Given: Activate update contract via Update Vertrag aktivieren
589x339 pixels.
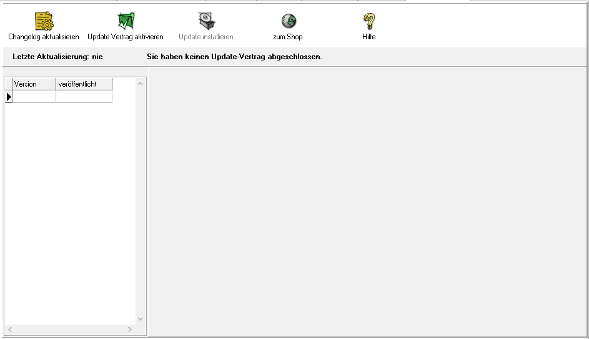Looking at the screenshot, I should [126, 22].
